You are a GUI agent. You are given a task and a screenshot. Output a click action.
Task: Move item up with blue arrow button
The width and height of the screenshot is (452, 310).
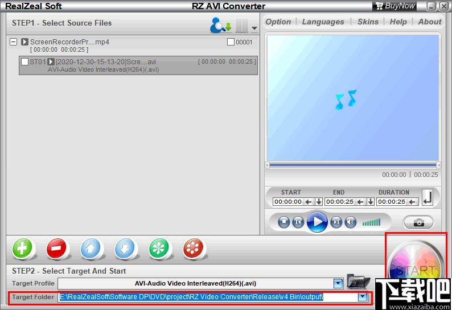click(91, 248)
